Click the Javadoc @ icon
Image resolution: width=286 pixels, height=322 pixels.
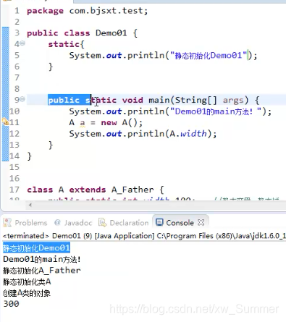pyautogui.click(x=57, y=222)
